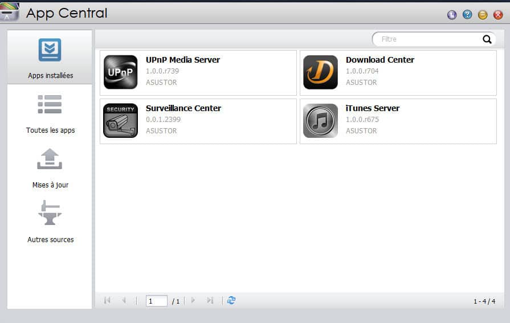The width and height of the screenshot is (510, 323).
Task: Click the App Central logo icon
Action: click(9, 13)
